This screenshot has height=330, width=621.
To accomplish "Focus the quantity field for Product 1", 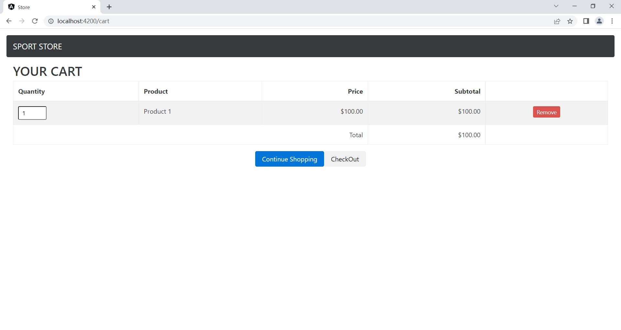I will pyautogui.click(x=32, y=113).
